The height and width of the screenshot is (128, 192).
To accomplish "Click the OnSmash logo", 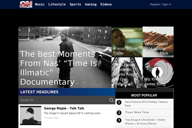I will coord(26,4).
